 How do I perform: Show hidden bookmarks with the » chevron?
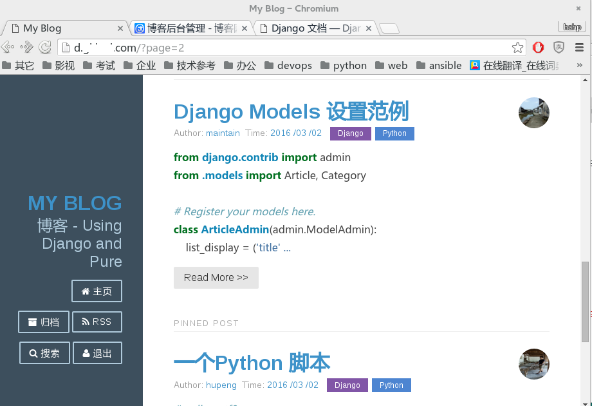(580, 65)
